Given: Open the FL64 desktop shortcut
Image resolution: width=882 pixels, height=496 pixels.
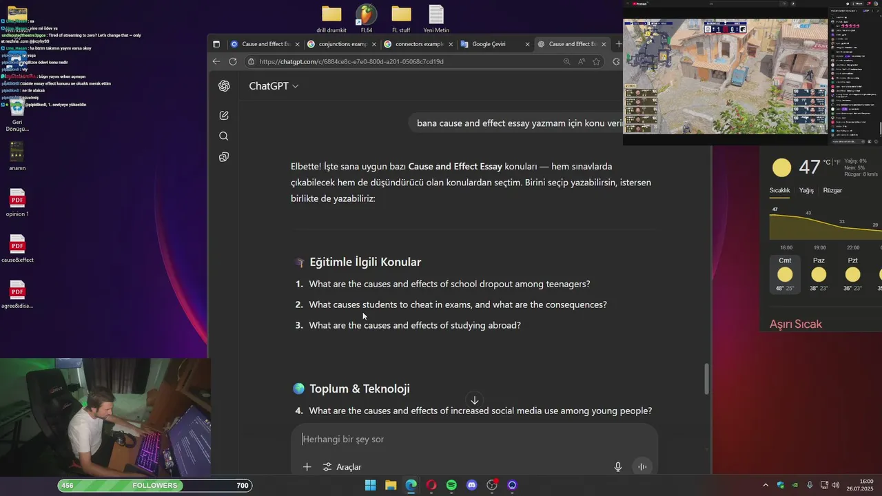Looking at the screenshot, I should (367, 19).
